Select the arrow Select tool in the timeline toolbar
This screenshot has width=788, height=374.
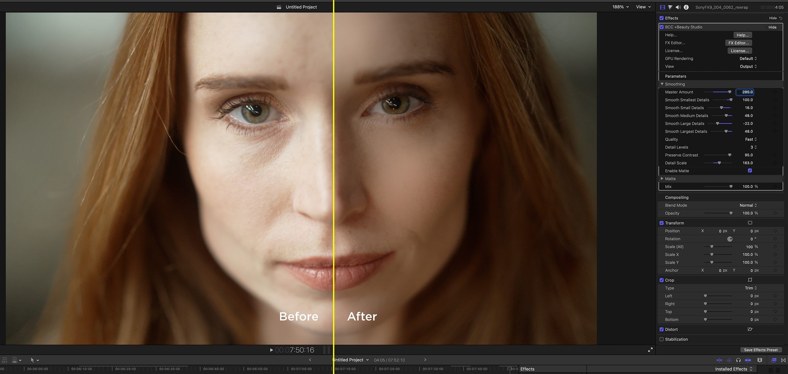[32, 360]
